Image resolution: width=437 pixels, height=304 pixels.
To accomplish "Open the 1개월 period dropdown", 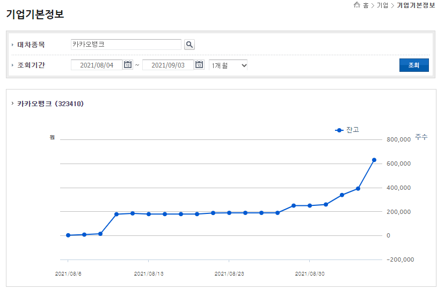I will [x=228, y=65].
